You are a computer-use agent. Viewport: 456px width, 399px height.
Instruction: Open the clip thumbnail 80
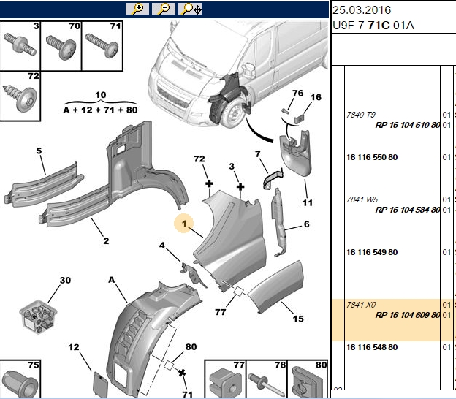coord(308,379)
